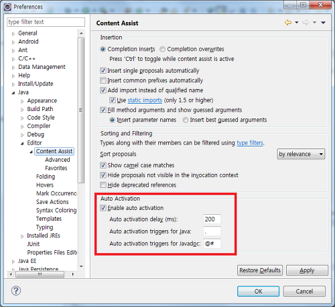
Task: Select the JUnit tree item
Action: point(33,244)
